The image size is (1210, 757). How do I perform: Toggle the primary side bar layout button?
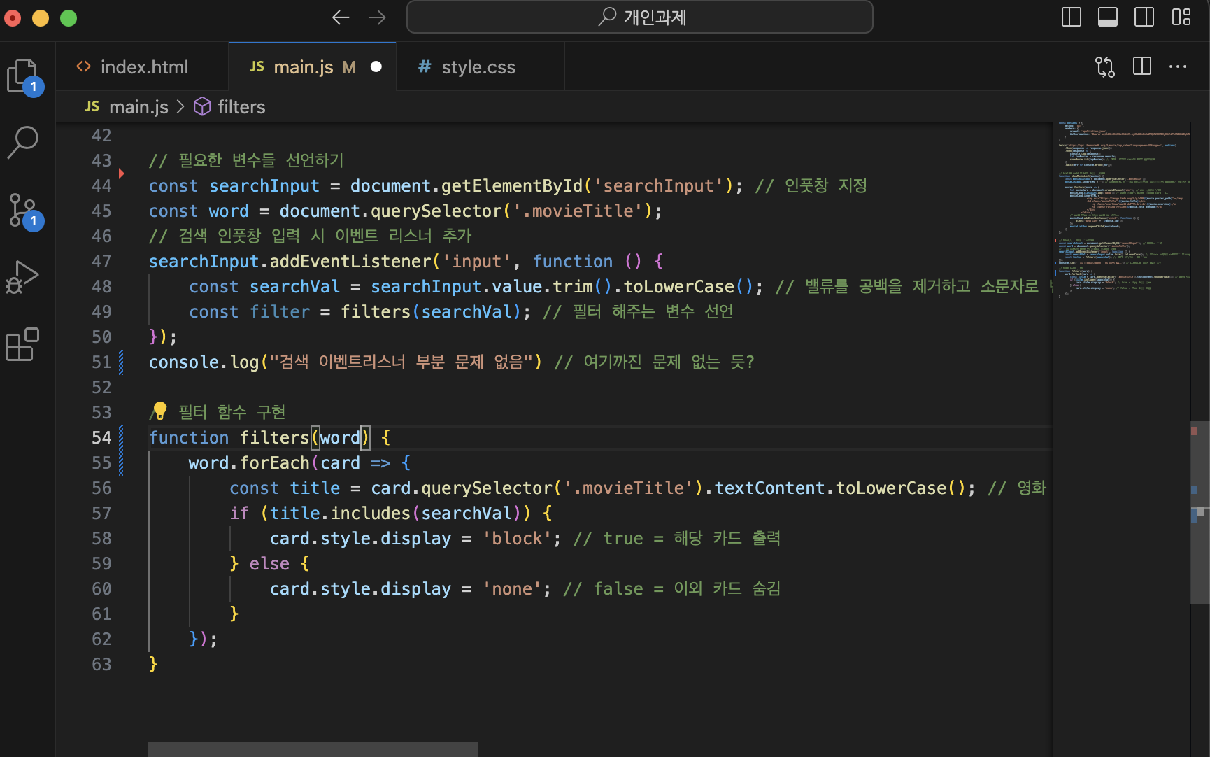click(x=1071, y=17)
